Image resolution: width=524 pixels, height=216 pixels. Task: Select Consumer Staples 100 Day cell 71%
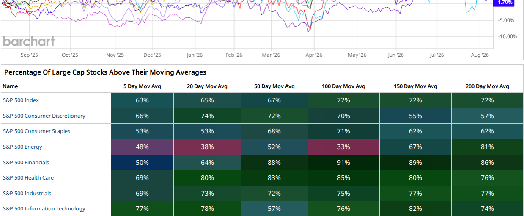click(x=343, y=131)
